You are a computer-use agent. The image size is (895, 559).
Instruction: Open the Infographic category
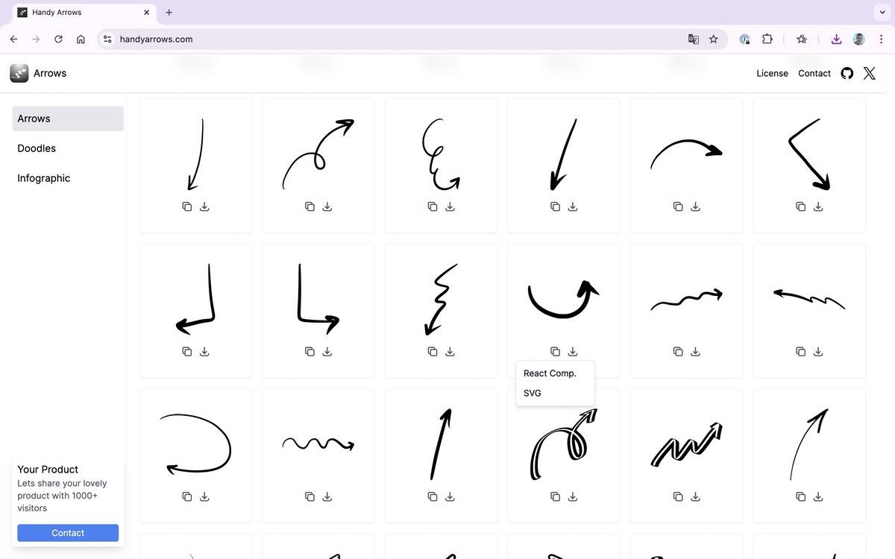click(68, 178)
